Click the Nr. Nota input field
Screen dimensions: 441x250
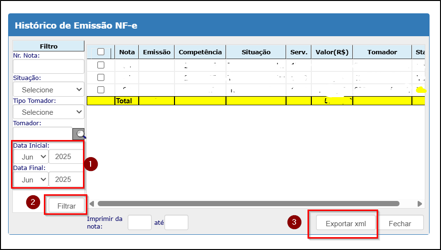click(49, 67)
